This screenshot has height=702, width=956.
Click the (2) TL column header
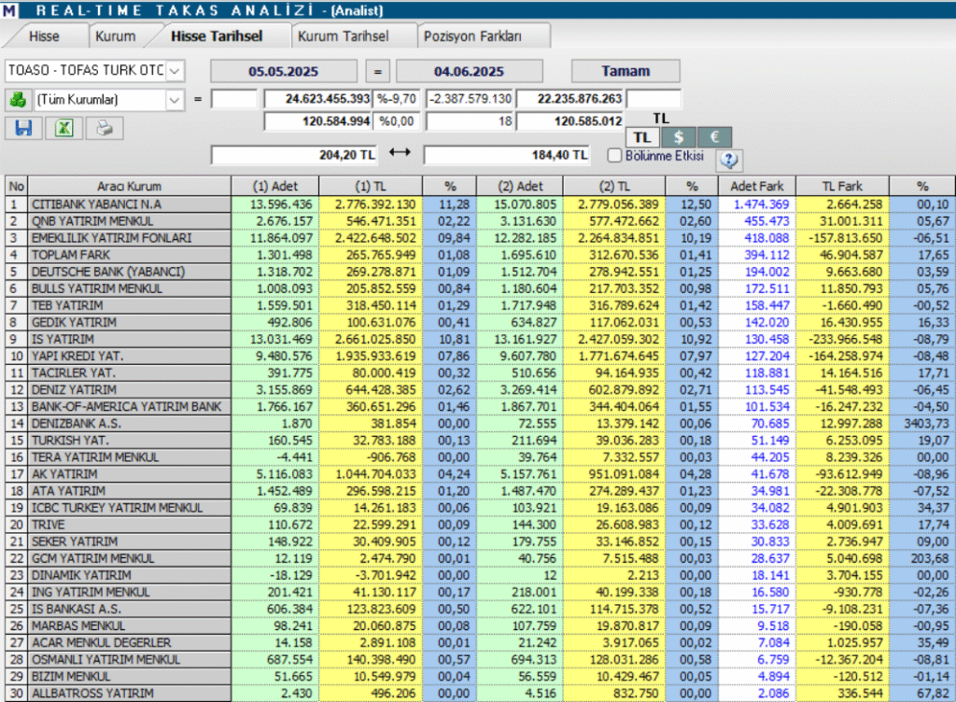click(x=614, y=186)
